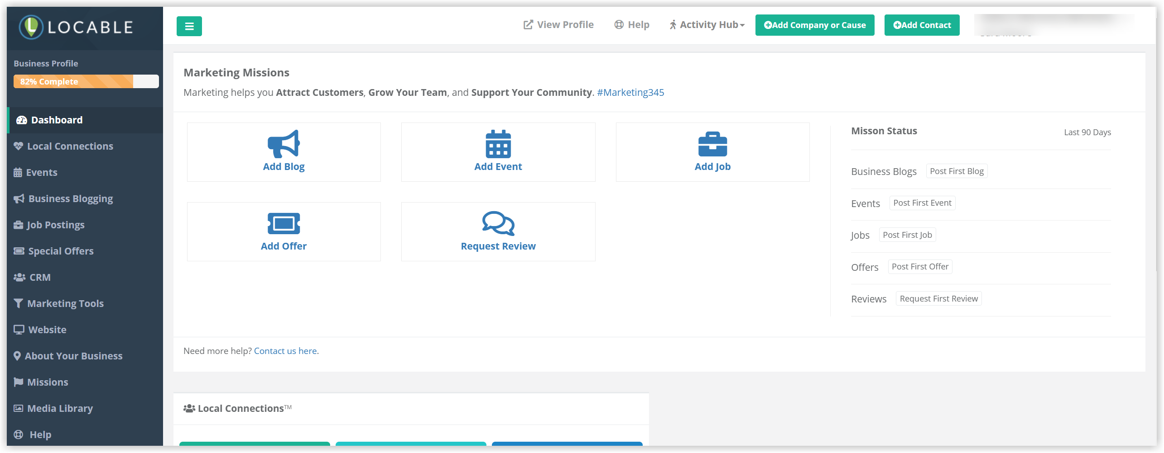Open Marketing Tools sidebar item
The height and width of the screenshot is (453, 1164).
pyautogui.click(x=85, y=303)
